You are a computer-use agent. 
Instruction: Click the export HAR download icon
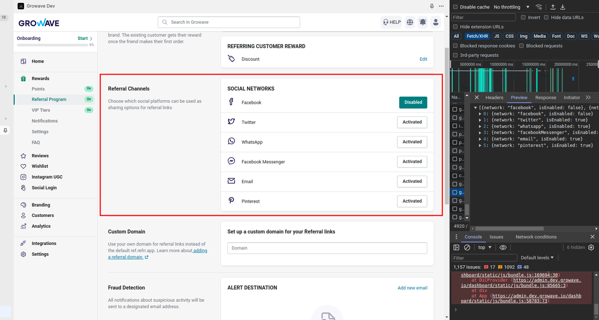pos(563,7)
